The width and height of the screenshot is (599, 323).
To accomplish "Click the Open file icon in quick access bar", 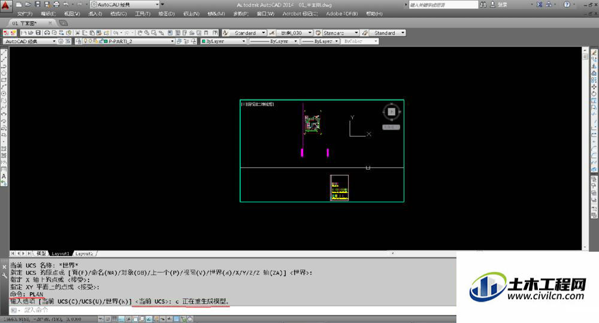I will (28, 5).
